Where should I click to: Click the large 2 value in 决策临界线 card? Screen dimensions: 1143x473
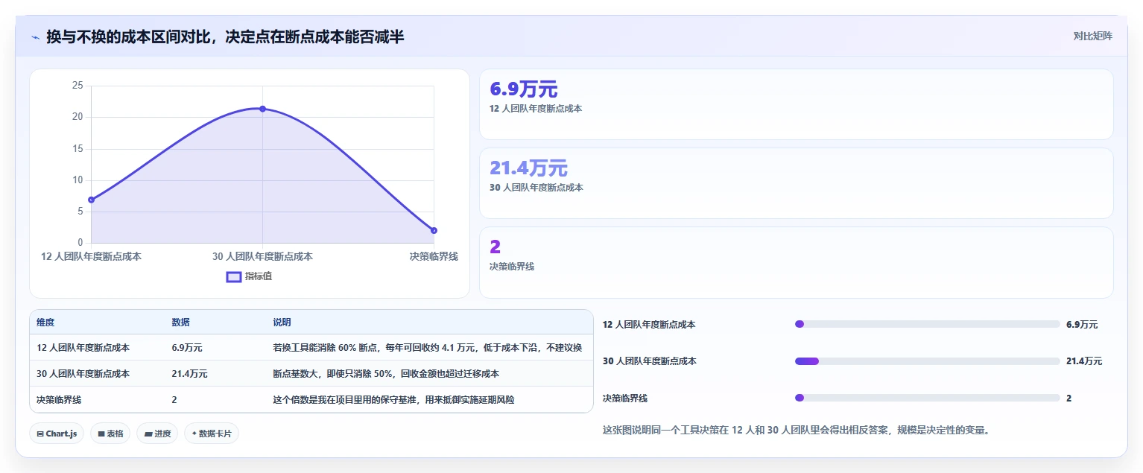pyautogui.click(x=495, y=247)
